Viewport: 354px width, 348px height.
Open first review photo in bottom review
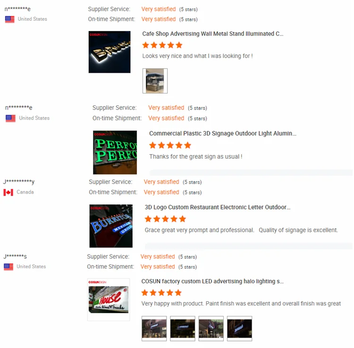pyautogui.click(x=154, y=328)
